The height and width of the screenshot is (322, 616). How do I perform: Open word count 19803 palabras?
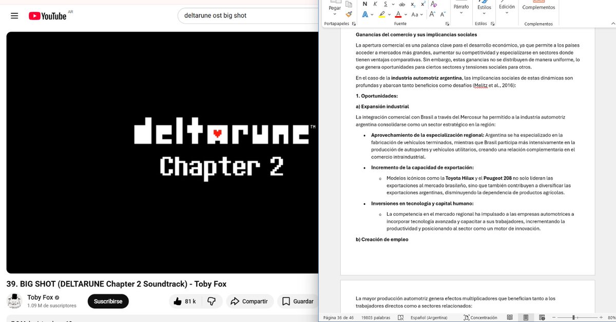pos(375,317)
